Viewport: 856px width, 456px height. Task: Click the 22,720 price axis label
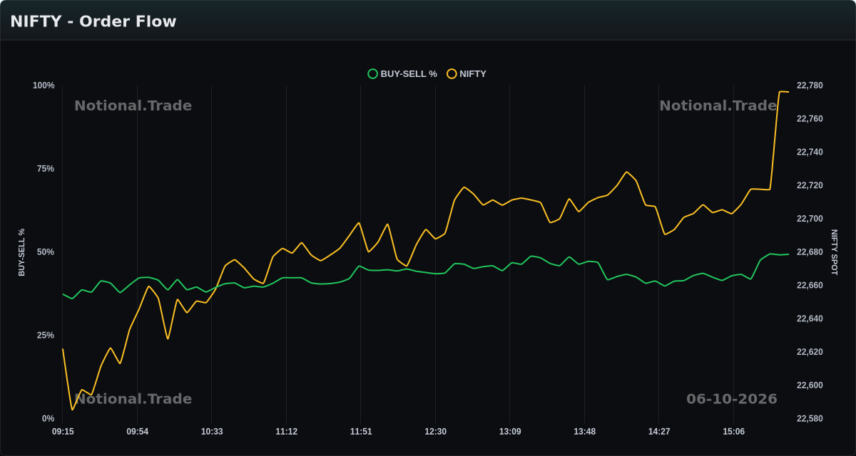(810, 185)
